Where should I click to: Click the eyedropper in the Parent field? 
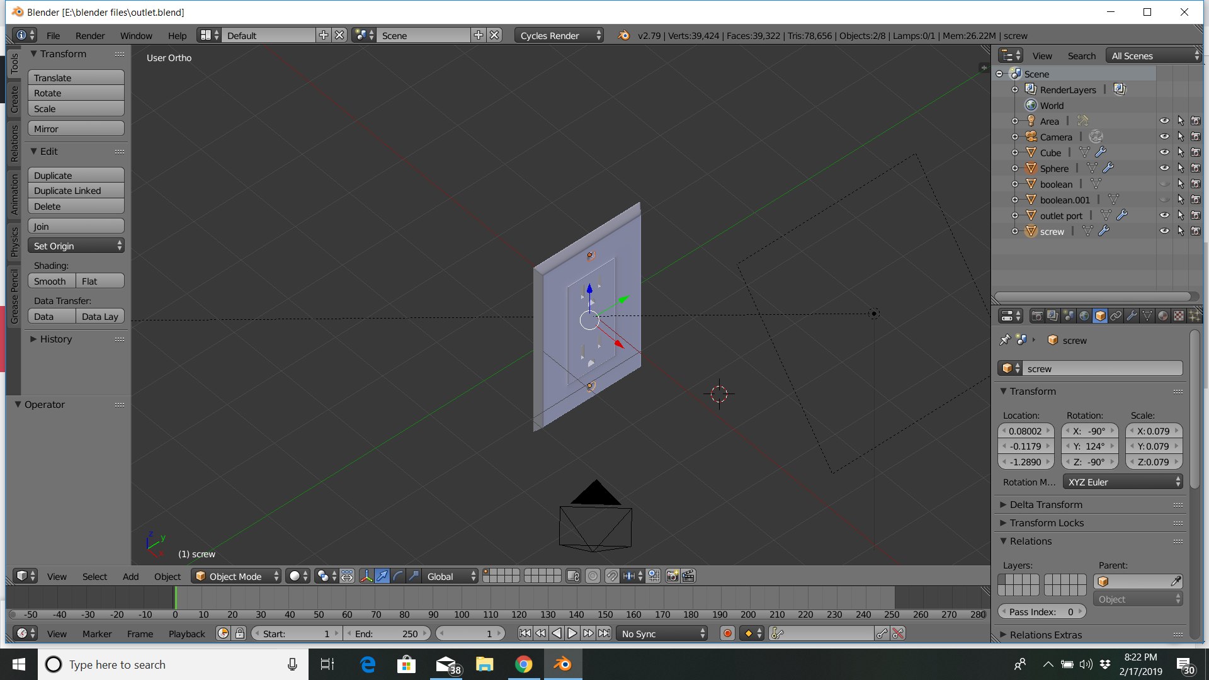click(x=1176, y=582)
